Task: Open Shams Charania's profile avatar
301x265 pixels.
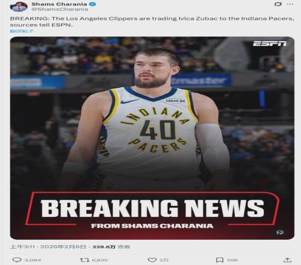Action: click(19, 7)
